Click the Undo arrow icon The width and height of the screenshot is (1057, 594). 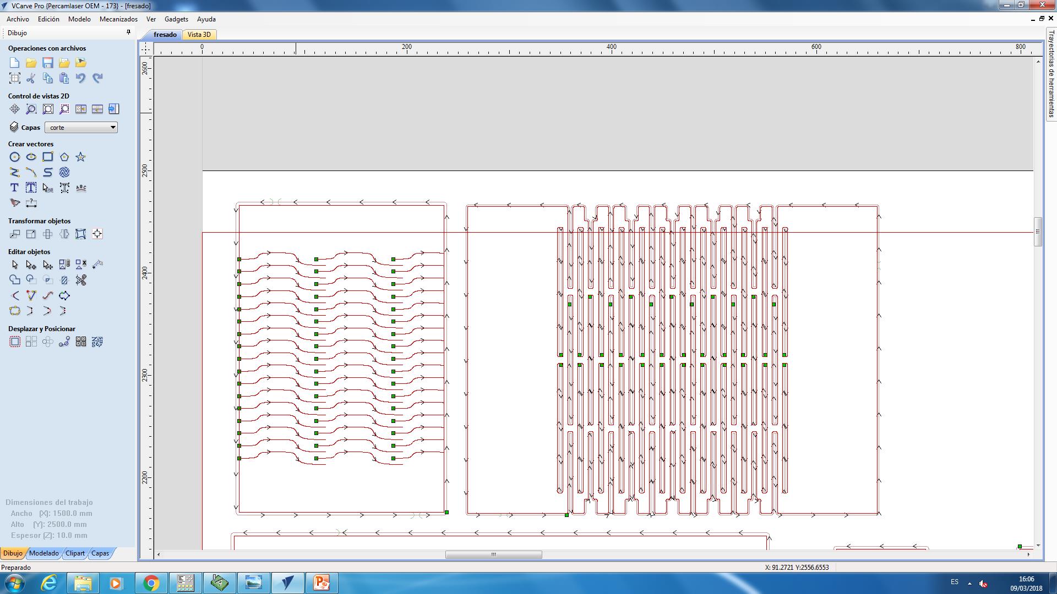click(81, 78)
